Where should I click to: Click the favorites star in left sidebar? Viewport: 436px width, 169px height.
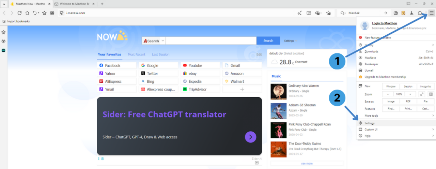3,32
